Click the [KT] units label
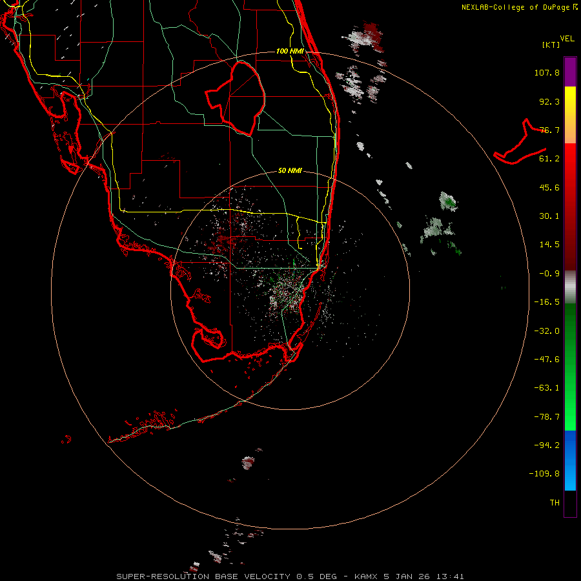This screenshot has width=581, height=581. pos(551,45)
